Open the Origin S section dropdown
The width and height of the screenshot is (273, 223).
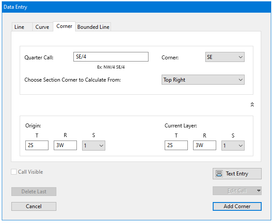93,145
